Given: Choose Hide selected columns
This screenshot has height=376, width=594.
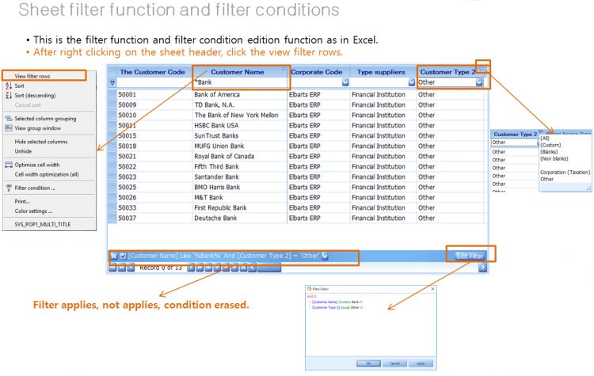Looking at the screenshot, I should (x=41, y=142).
